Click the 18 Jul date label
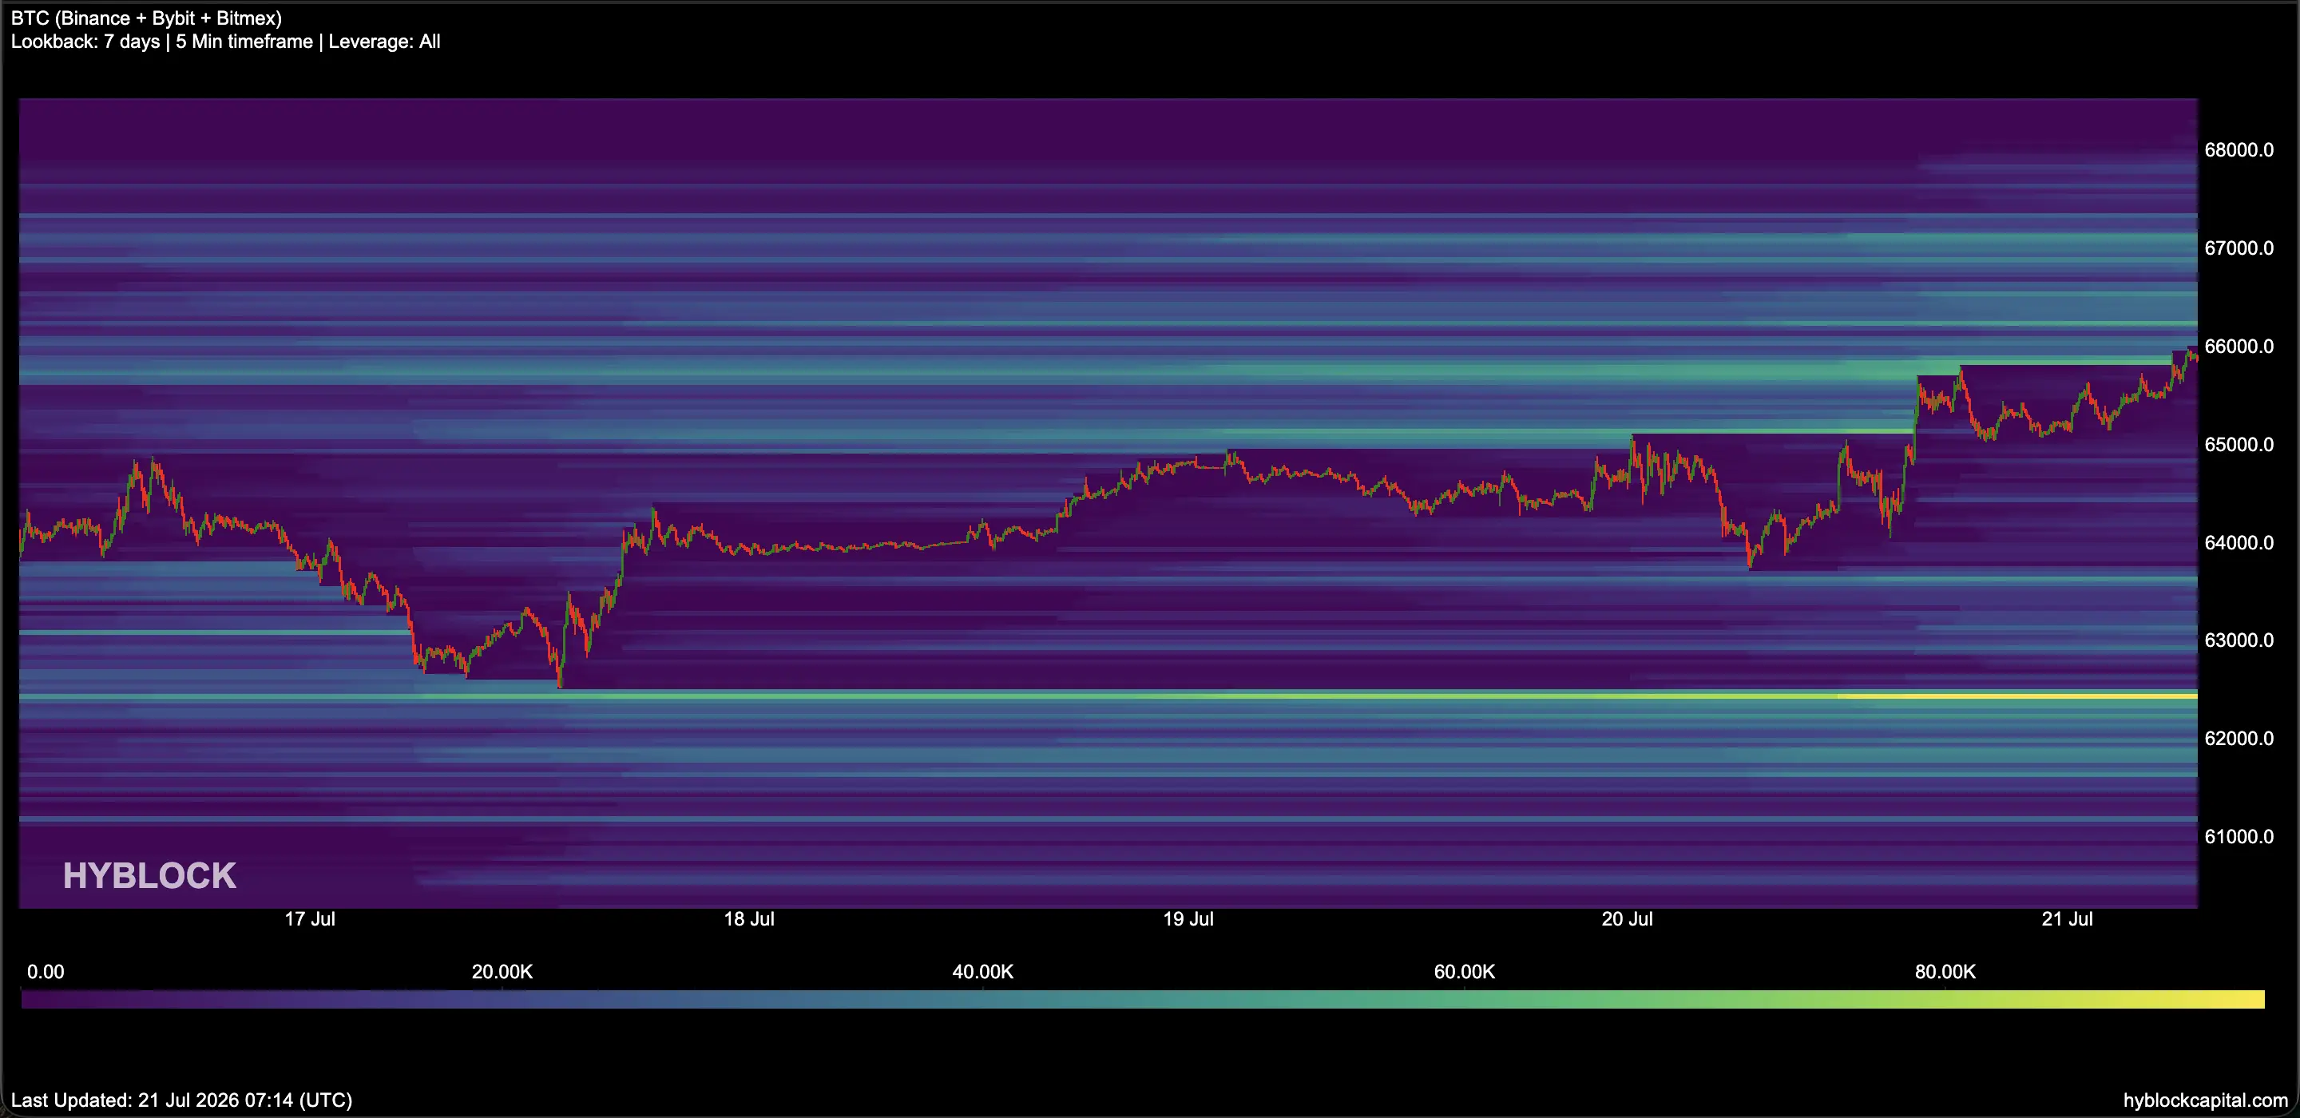 [x=749, y=919]
